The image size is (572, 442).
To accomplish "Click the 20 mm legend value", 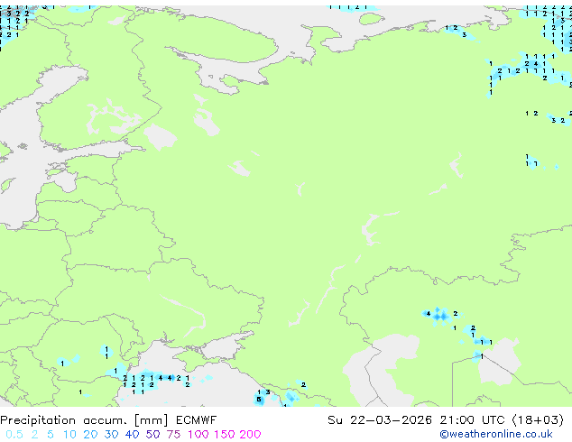I will click(x=90, y=435).
